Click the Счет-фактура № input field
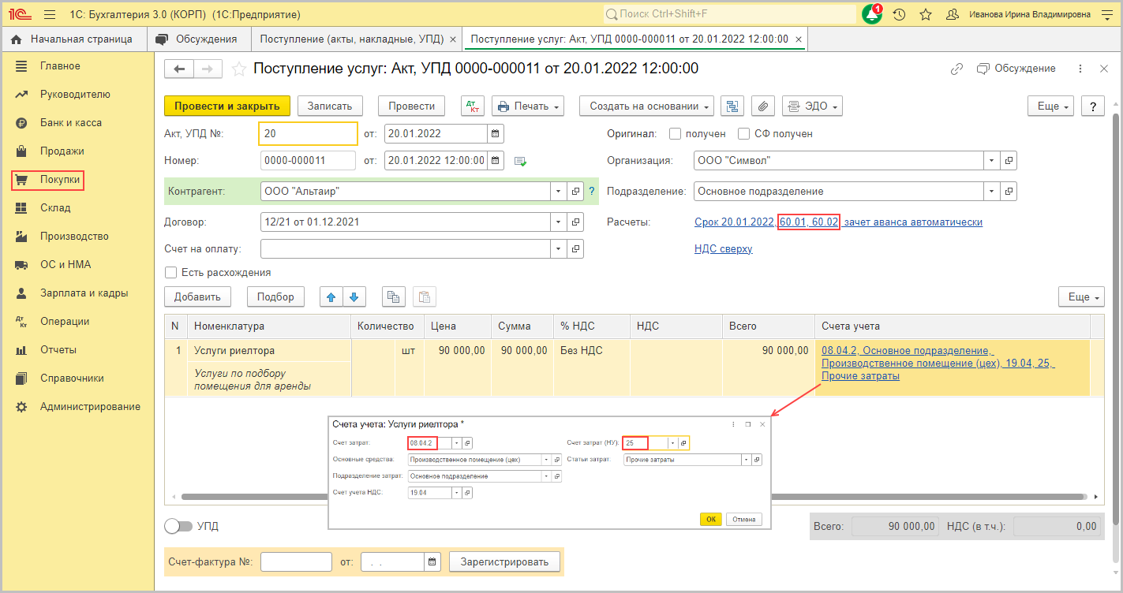 click(x=296, y=561)
